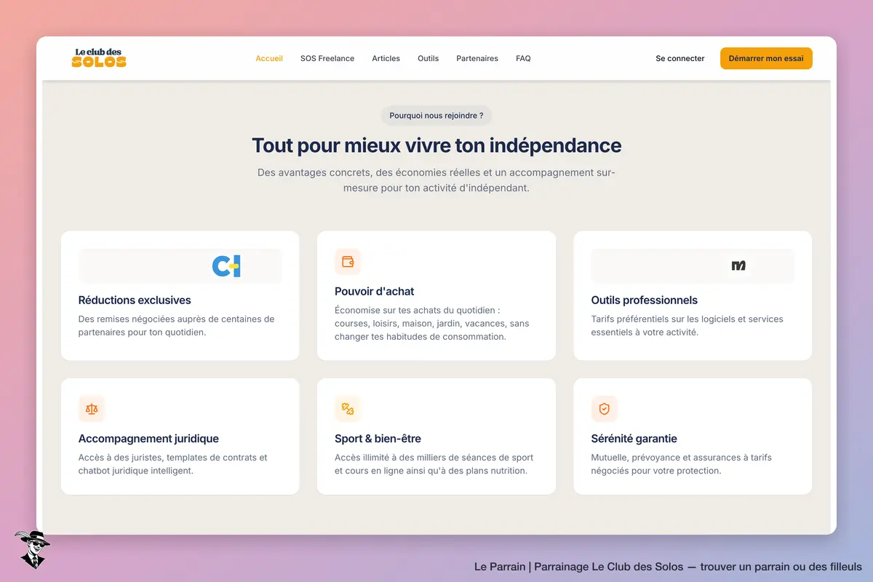Click the Des avantages concrets subtitle paragraph
The width and height of the screenshot is (873, 582).
[436, 180]
